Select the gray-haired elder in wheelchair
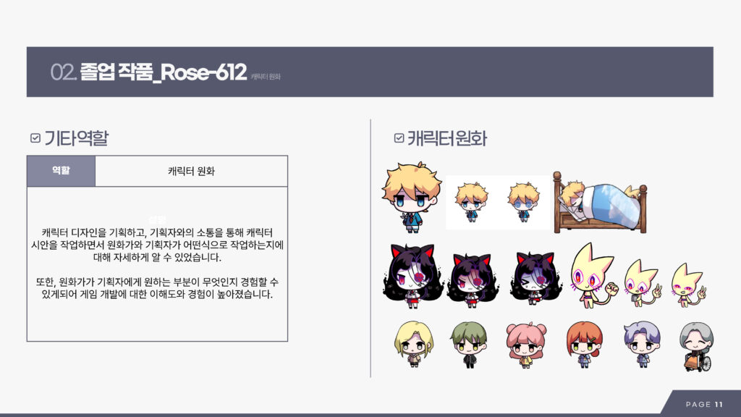The width and height of the screenshot is (741, 417). 697,347
